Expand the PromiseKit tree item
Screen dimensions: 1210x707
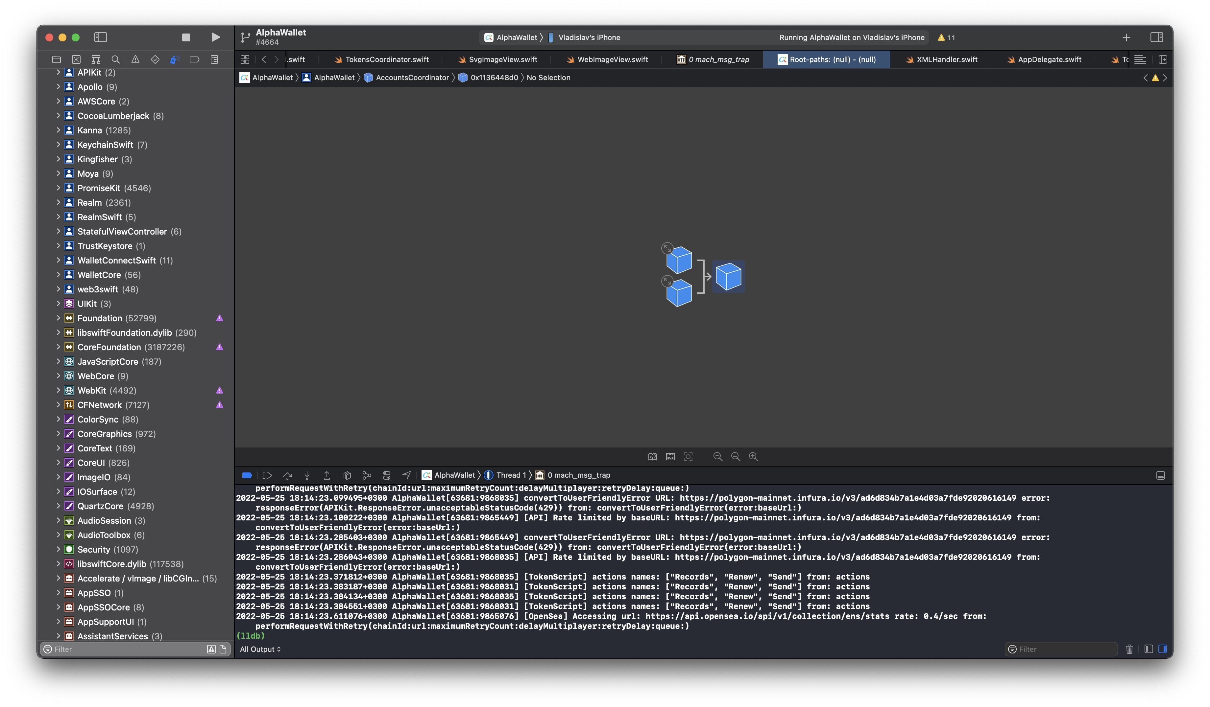tap(58, 188)
